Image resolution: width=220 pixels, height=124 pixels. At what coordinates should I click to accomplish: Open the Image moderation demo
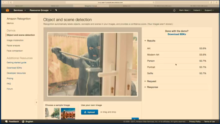pyautogui.click(x=15, y=40)
